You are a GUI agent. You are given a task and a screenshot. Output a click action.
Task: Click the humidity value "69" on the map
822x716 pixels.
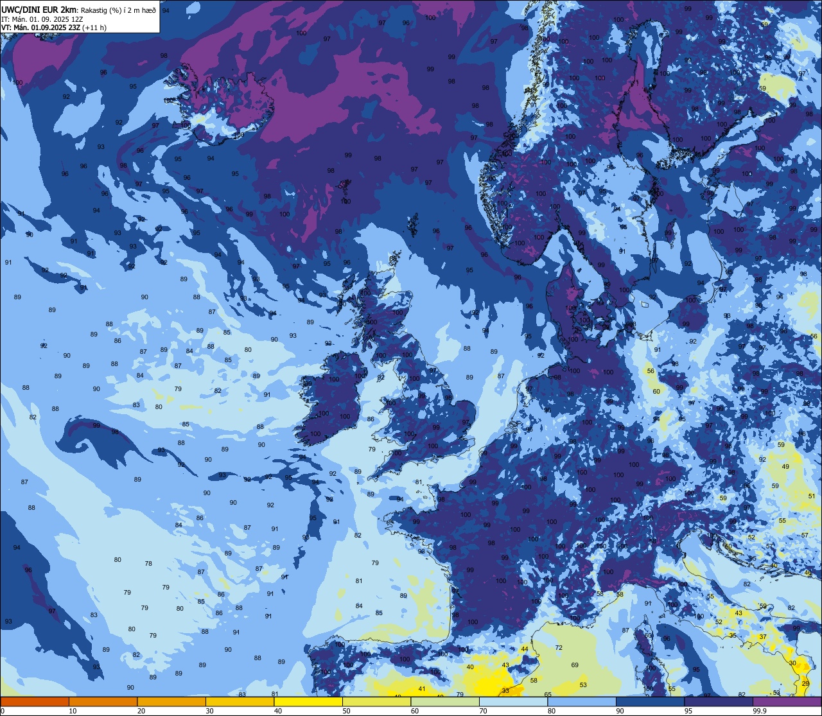coord(575,665)
